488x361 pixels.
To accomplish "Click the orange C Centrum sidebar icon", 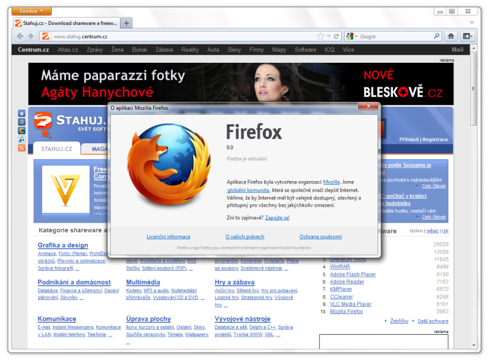I will click(x=22, y=130).
